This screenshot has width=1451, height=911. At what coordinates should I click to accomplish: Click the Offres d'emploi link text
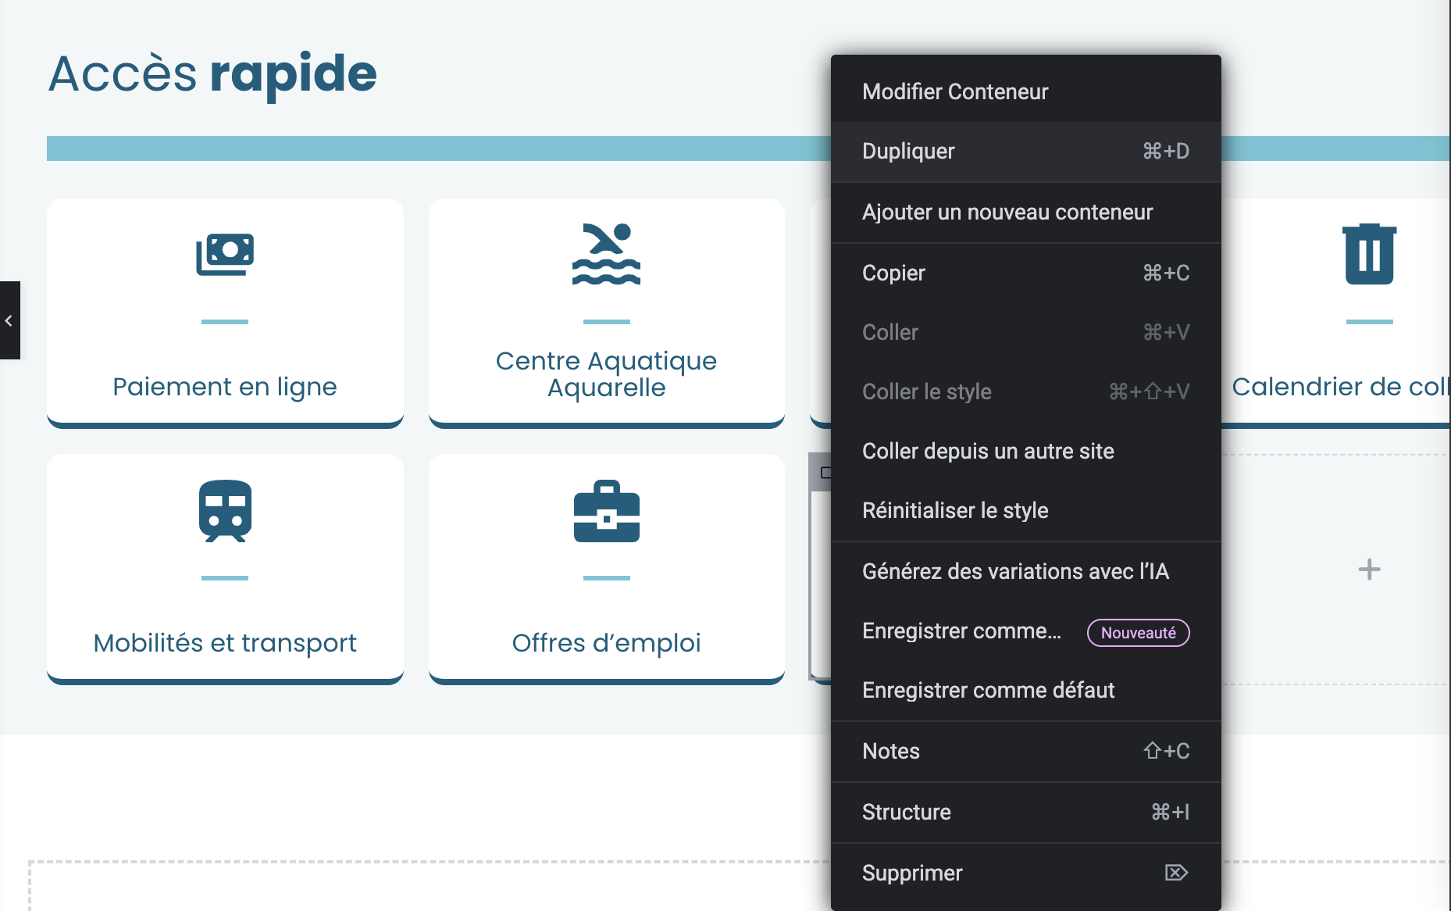click(606, 643)
